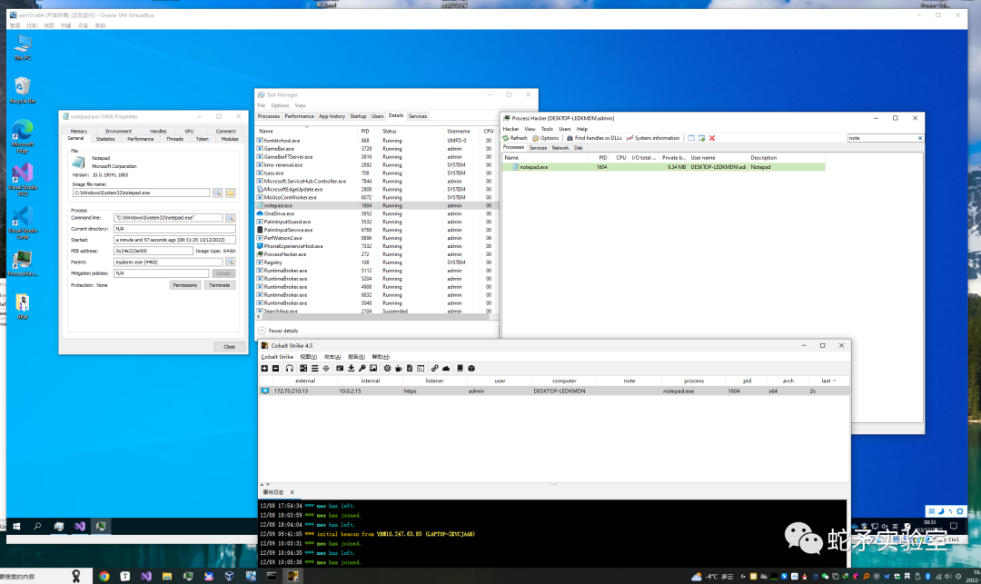Open Tools menu in Process Hacker
Viewport: 981px width, 584px height.
coord(547,129)
